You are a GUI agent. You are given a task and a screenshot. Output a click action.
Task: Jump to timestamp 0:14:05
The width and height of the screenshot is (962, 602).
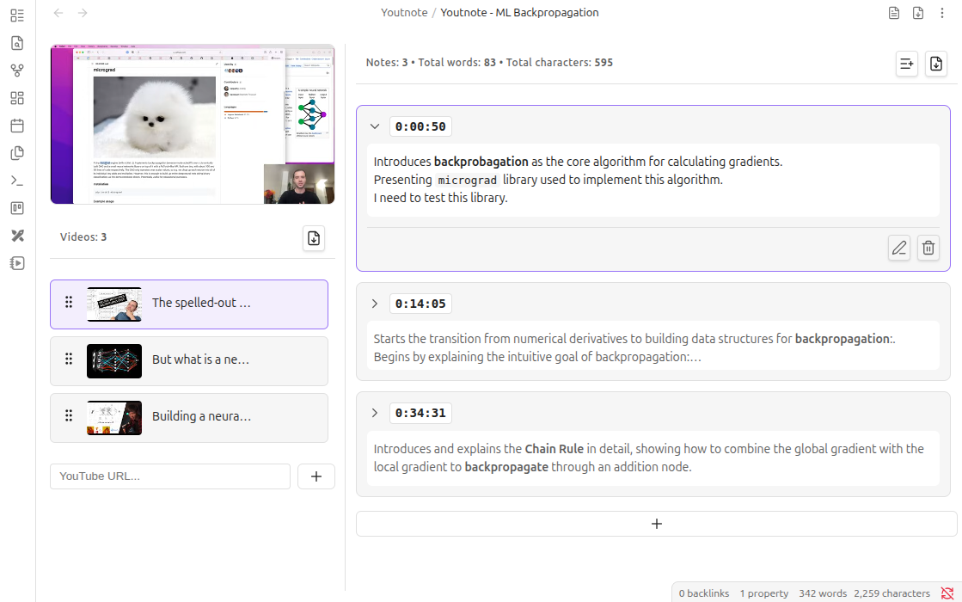point(420,304)
